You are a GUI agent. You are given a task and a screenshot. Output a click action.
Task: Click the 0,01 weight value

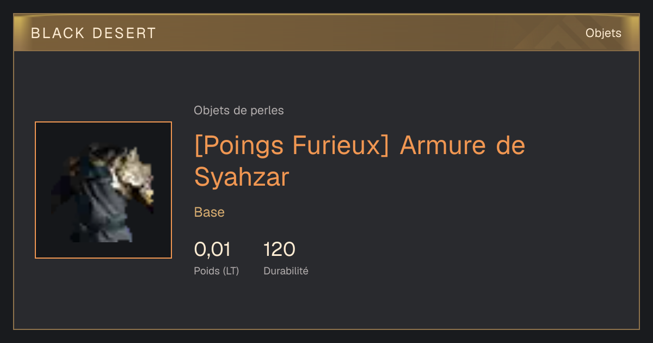pyautogui.click(x=212, y=249)
